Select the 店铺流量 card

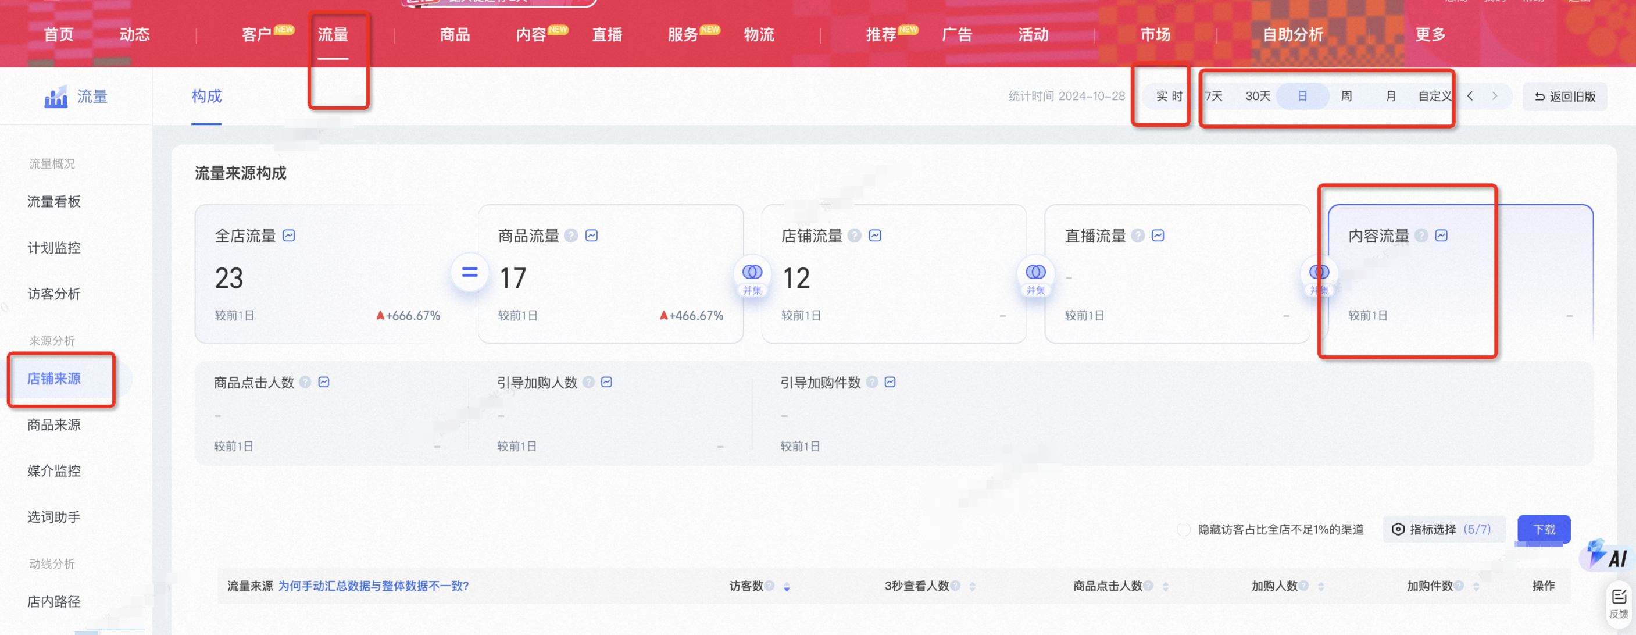point(894,274)
